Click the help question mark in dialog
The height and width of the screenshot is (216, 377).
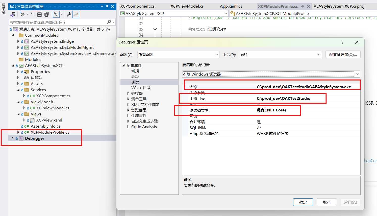tap(342, 42)
